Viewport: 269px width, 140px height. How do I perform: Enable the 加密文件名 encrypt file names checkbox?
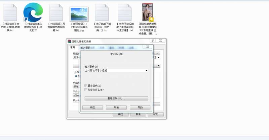(86, 90)
